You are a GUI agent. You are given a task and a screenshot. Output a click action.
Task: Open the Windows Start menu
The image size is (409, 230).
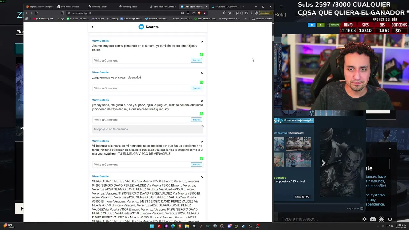(152, 226)
